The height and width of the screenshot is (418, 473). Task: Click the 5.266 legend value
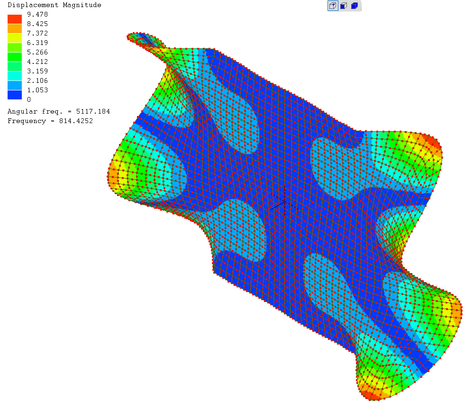point(37,52)
